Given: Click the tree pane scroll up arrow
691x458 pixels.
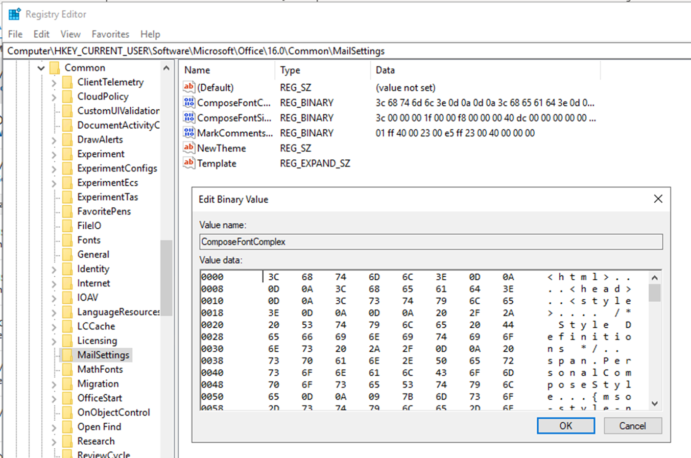Looking at the screenshot, I should pos(166,68).
